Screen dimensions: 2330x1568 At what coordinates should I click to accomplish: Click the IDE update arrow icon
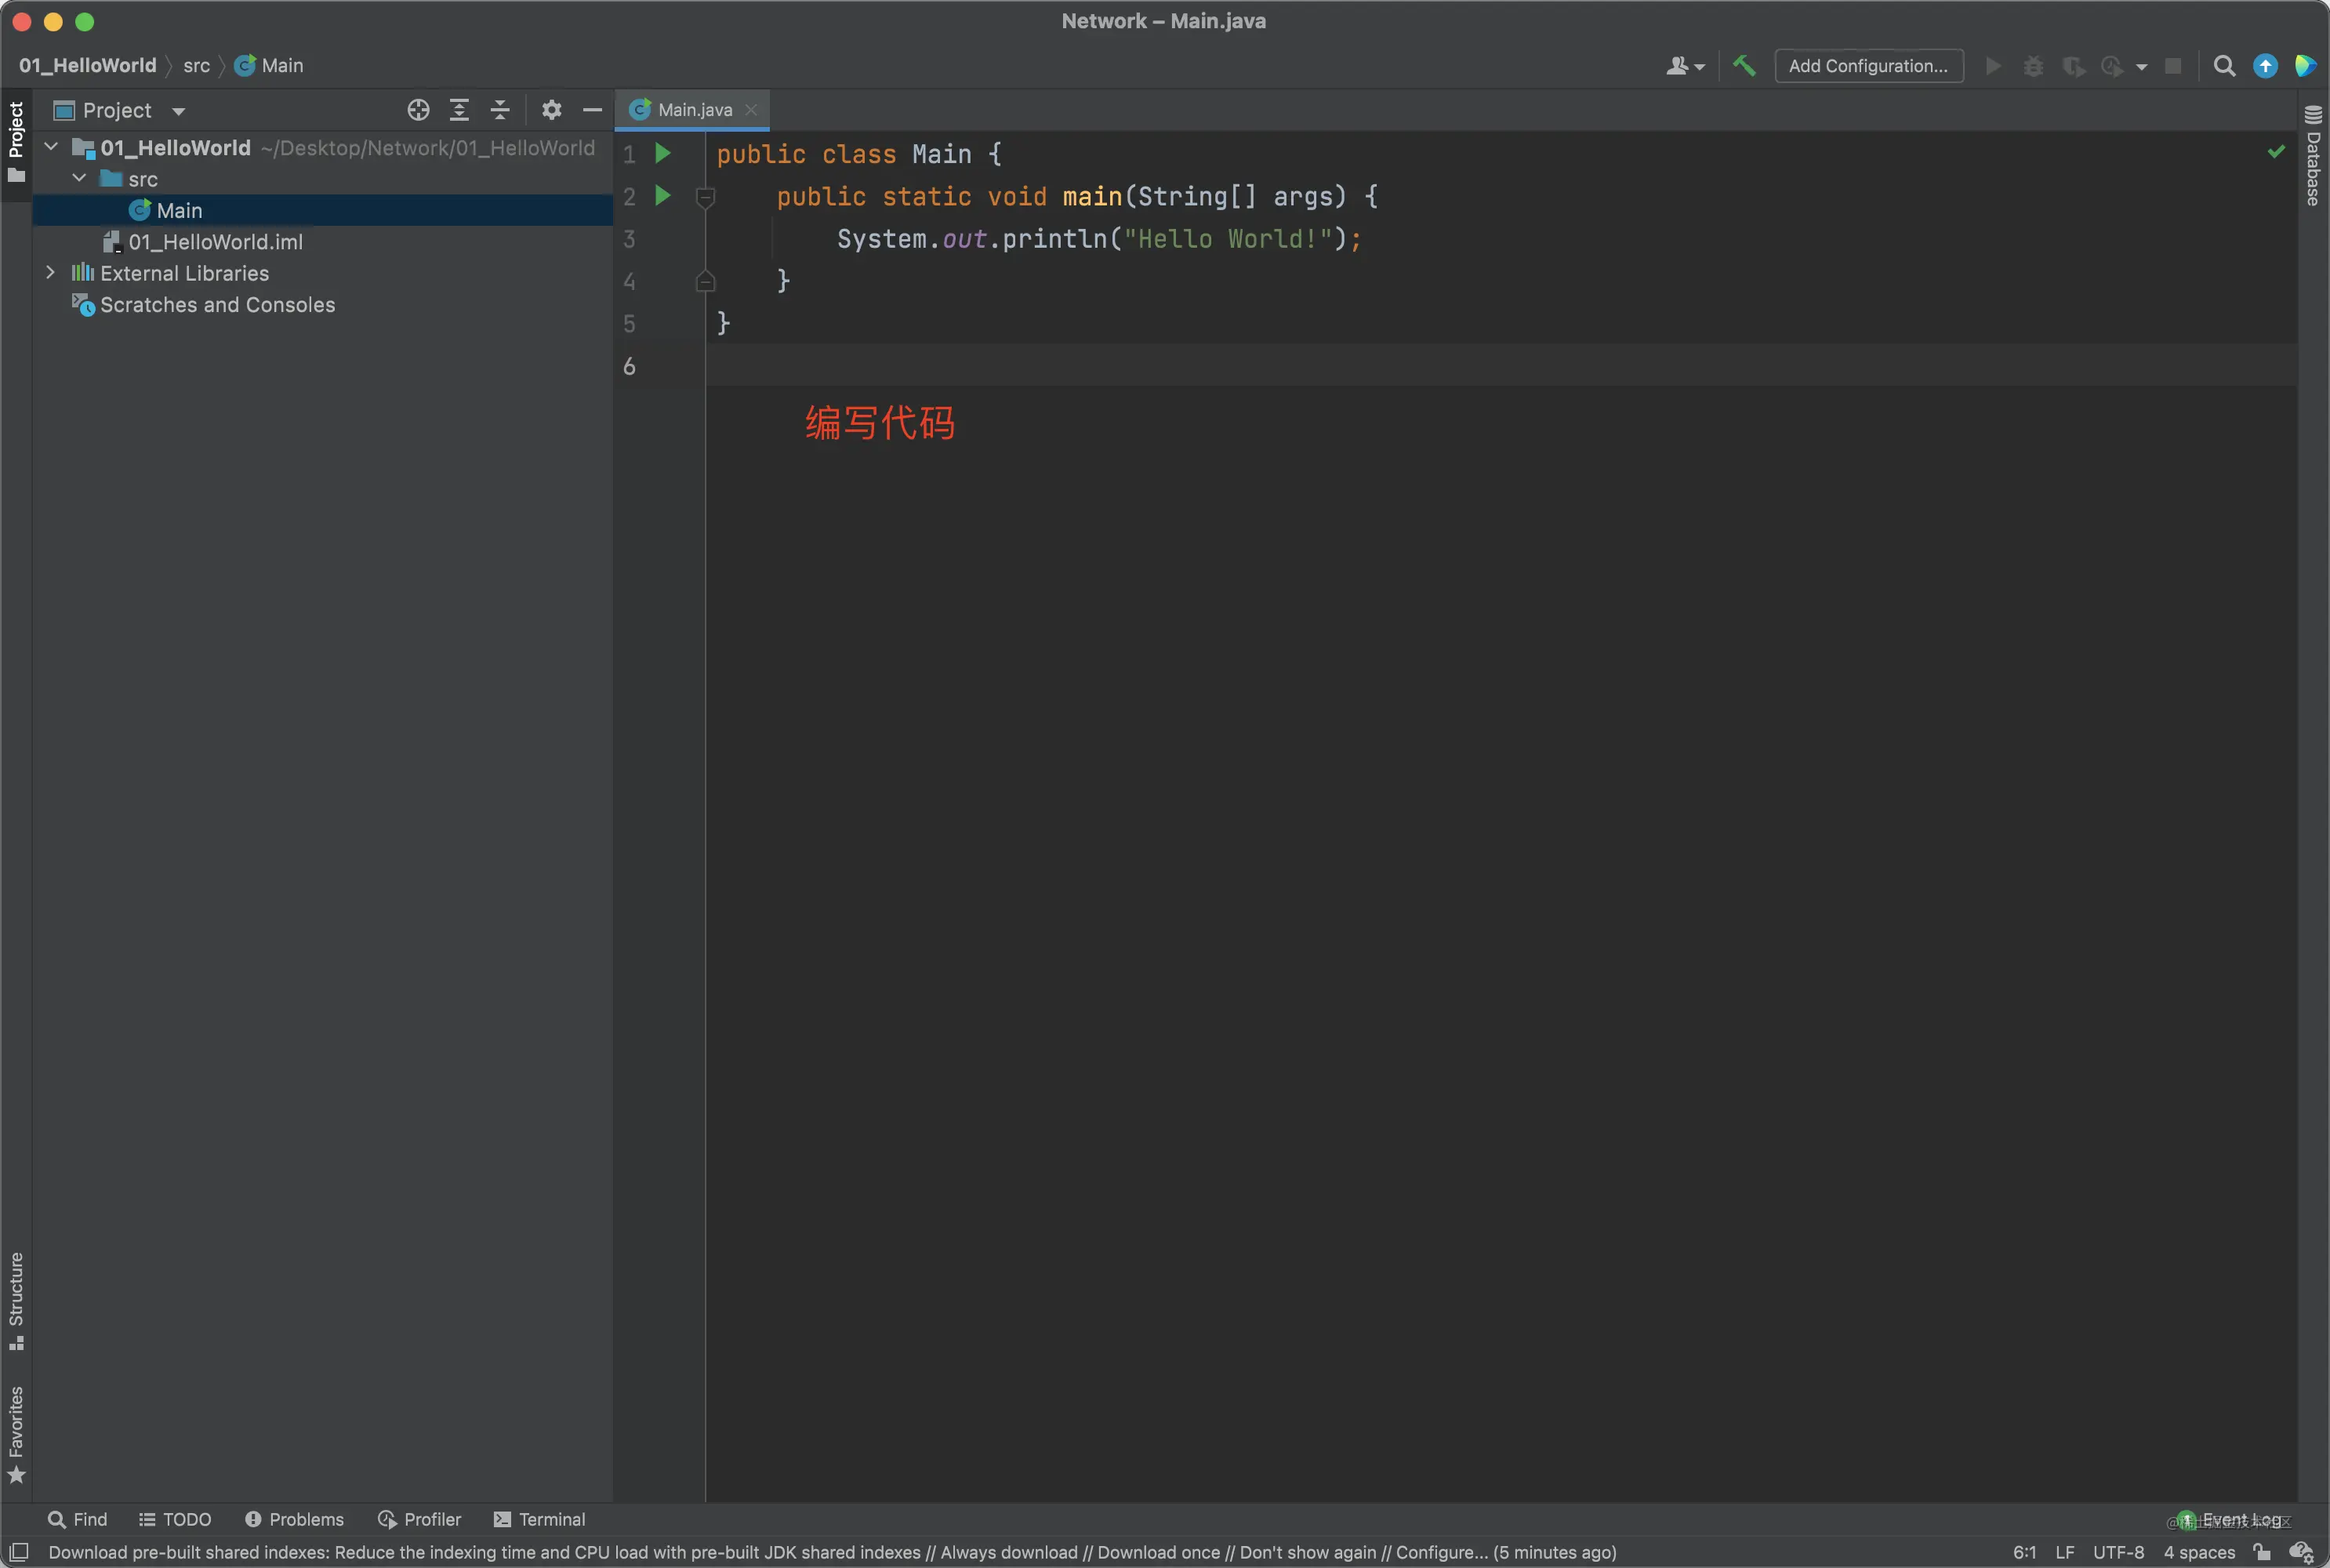[x=2265, y=66]
